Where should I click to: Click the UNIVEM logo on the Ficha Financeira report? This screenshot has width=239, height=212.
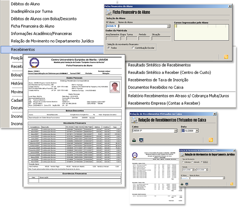[x=34, y=62]
